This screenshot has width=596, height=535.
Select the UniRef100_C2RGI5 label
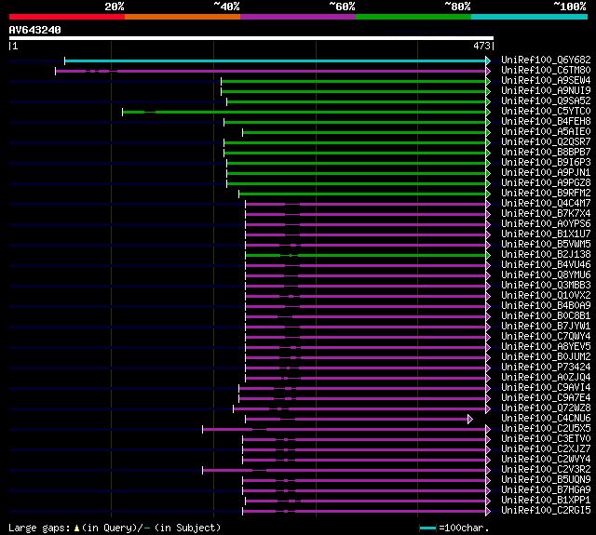pos(546,511)
